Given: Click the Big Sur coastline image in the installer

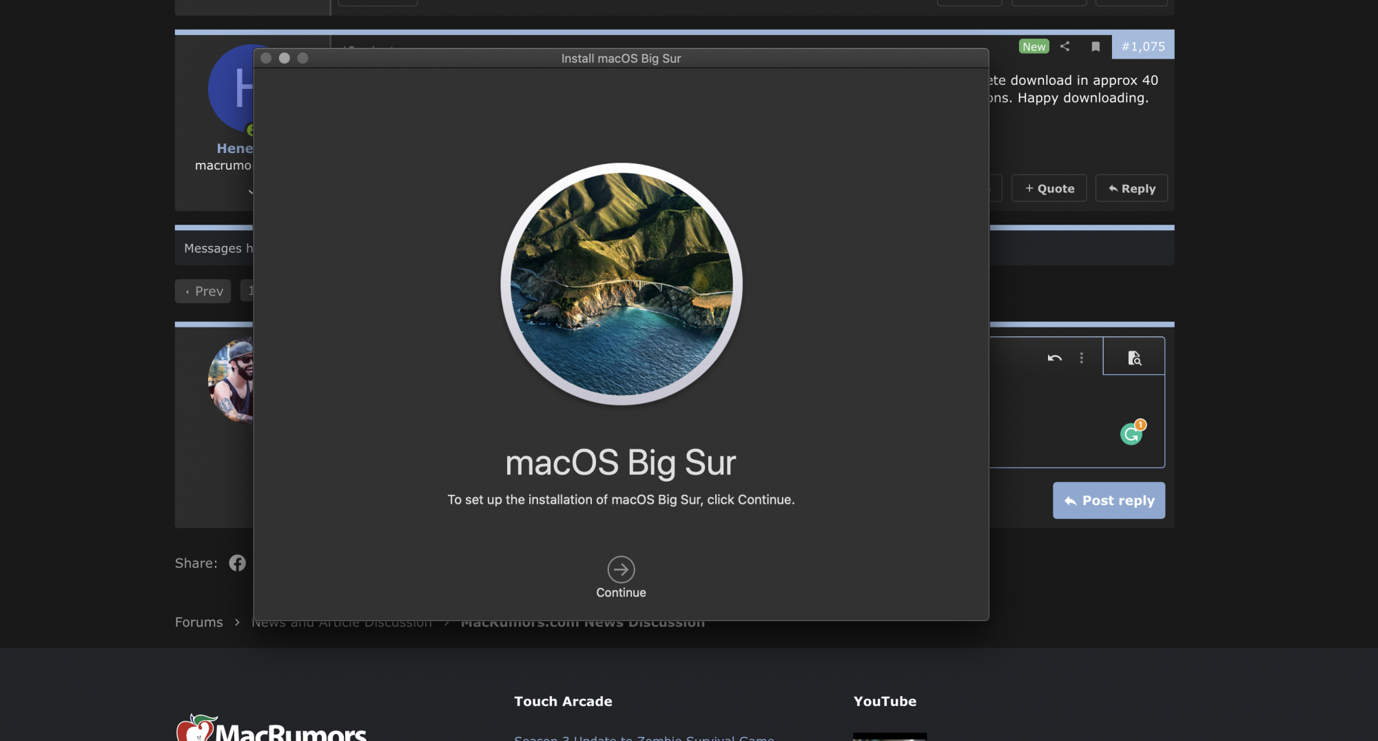Looking at the screenshot, I should [621, 284].
